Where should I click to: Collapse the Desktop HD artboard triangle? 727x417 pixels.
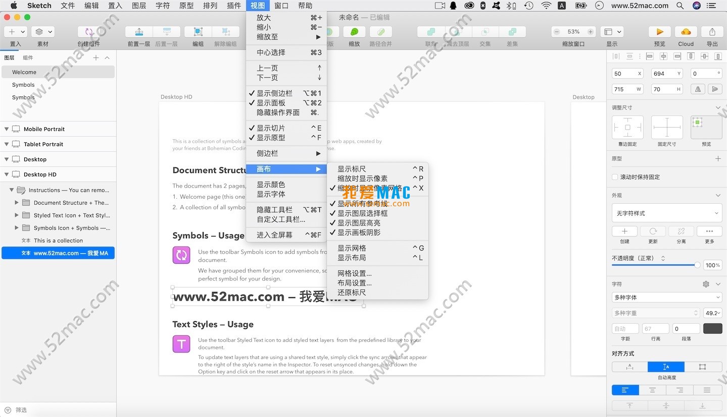tap(7, 174)
